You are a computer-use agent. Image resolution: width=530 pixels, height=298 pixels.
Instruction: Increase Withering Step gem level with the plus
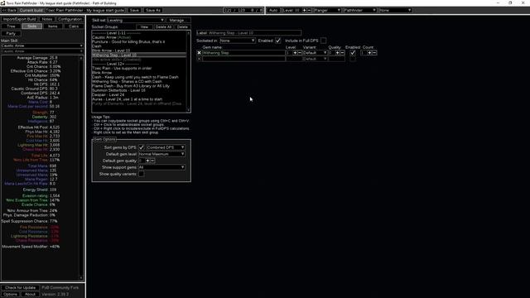point(295,53)
